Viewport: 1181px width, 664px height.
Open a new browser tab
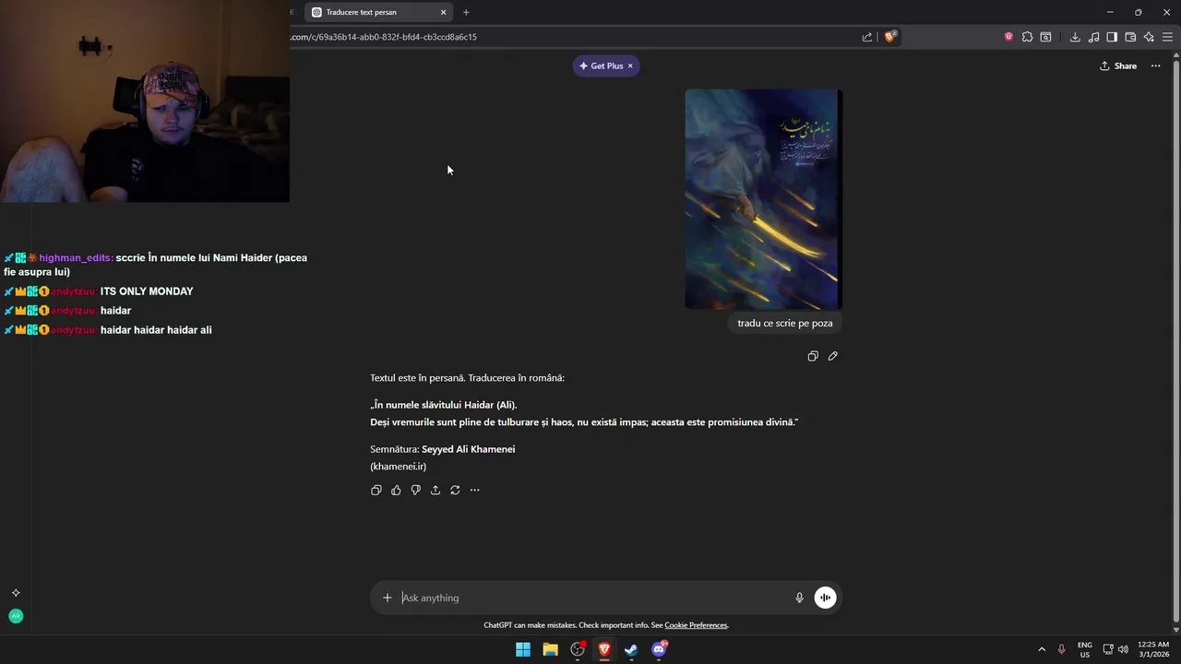coord(466,12)
